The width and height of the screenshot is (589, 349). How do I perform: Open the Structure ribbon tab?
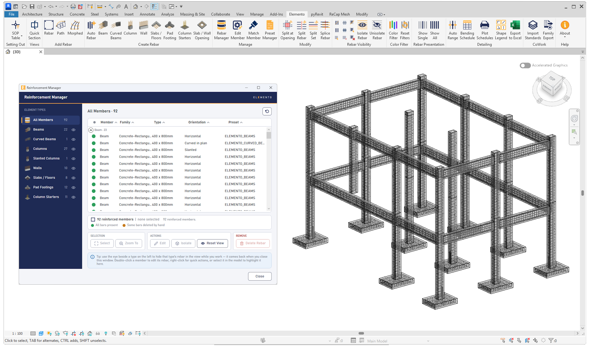(56, 14)
